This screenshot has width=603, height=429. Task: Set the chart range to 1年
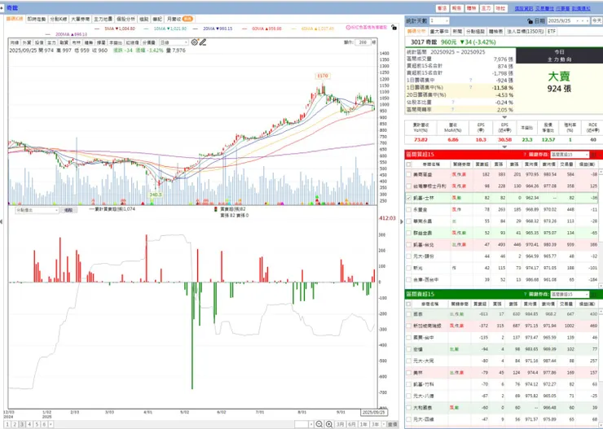363,424
